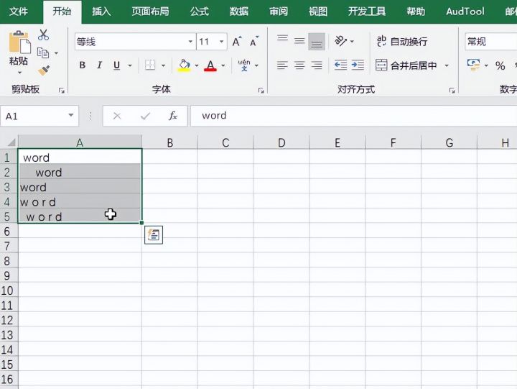The width and height of the screenshot is (517, 389).
Task: Toggle bottom align button
Action: [317, 41]
